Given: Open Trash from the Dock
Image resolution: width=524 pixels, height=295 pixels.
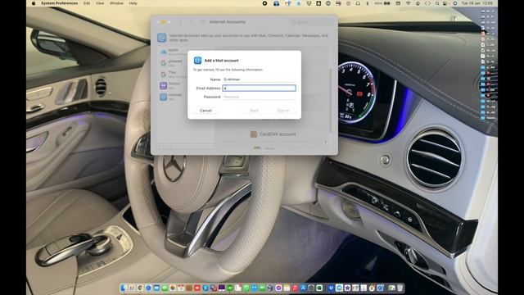Looking at the screenshot, I should coord(400,288).
